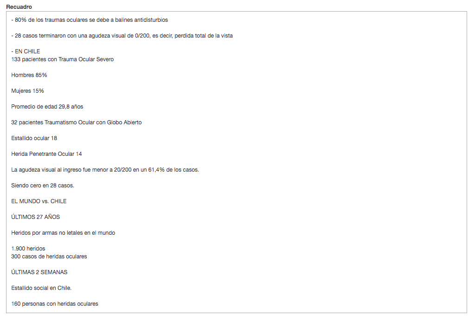This screenshot has height=321, width=475.
Task: Click the 'Mujeres 15%' line
Action: point(27,91)
